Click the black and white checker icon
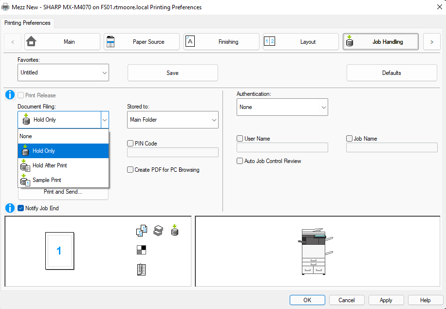The width and height of the screenshot is (446, 309). (x=141, y=250)
